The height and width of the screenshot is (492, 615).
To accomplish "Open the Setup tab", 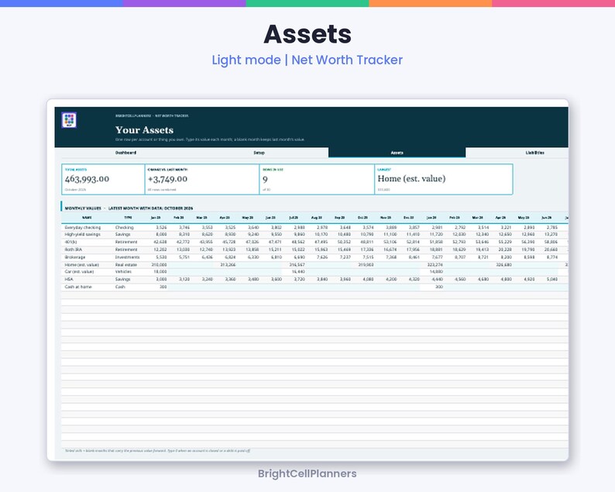I will 259,153.
